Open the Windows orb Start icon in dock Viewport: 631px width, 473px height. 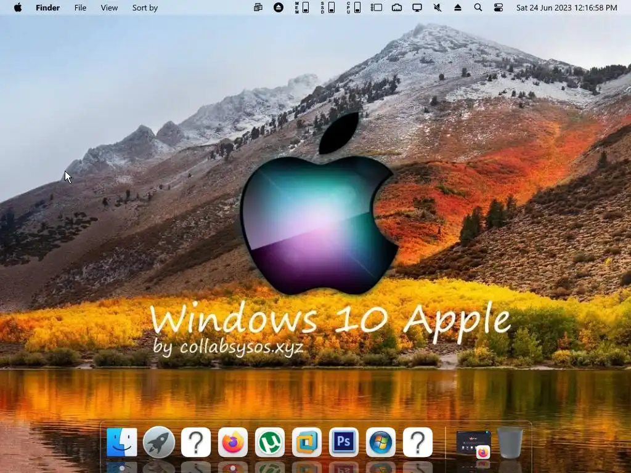pyautogui.click(x=381, y=442)
